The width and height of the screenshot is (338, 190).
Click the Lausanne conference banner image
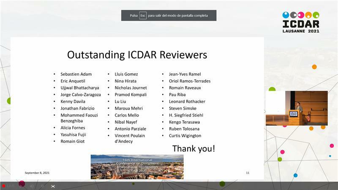(x=137, y=167)
